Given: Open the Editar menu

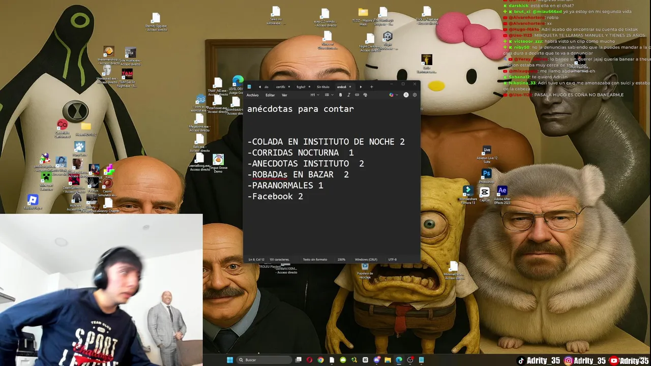Looking at the screenshot, I should [x=270, y=95].
